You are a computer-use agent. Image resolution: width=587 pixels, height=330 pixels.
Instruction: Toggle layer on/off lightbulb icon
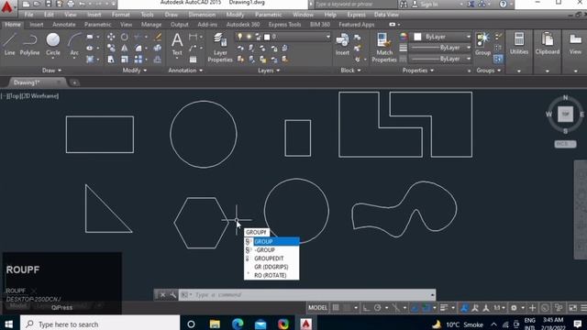pos(239,37)
